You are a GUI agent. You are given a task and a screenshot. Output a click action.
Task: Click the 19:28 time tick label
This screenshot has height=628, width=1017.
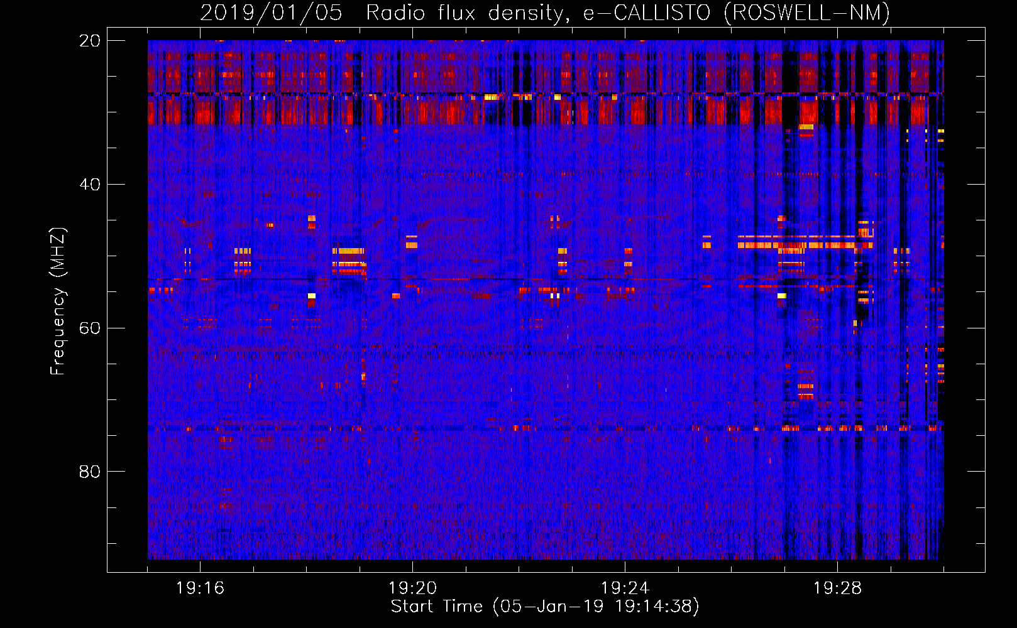pos(838,588)
